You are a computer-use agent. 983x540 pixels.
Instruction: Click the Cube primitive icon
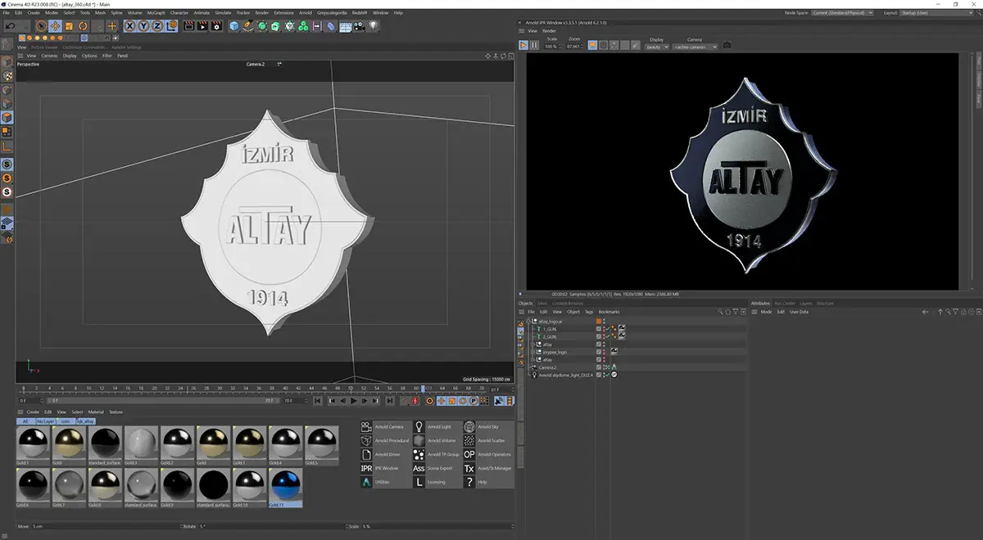234,26
